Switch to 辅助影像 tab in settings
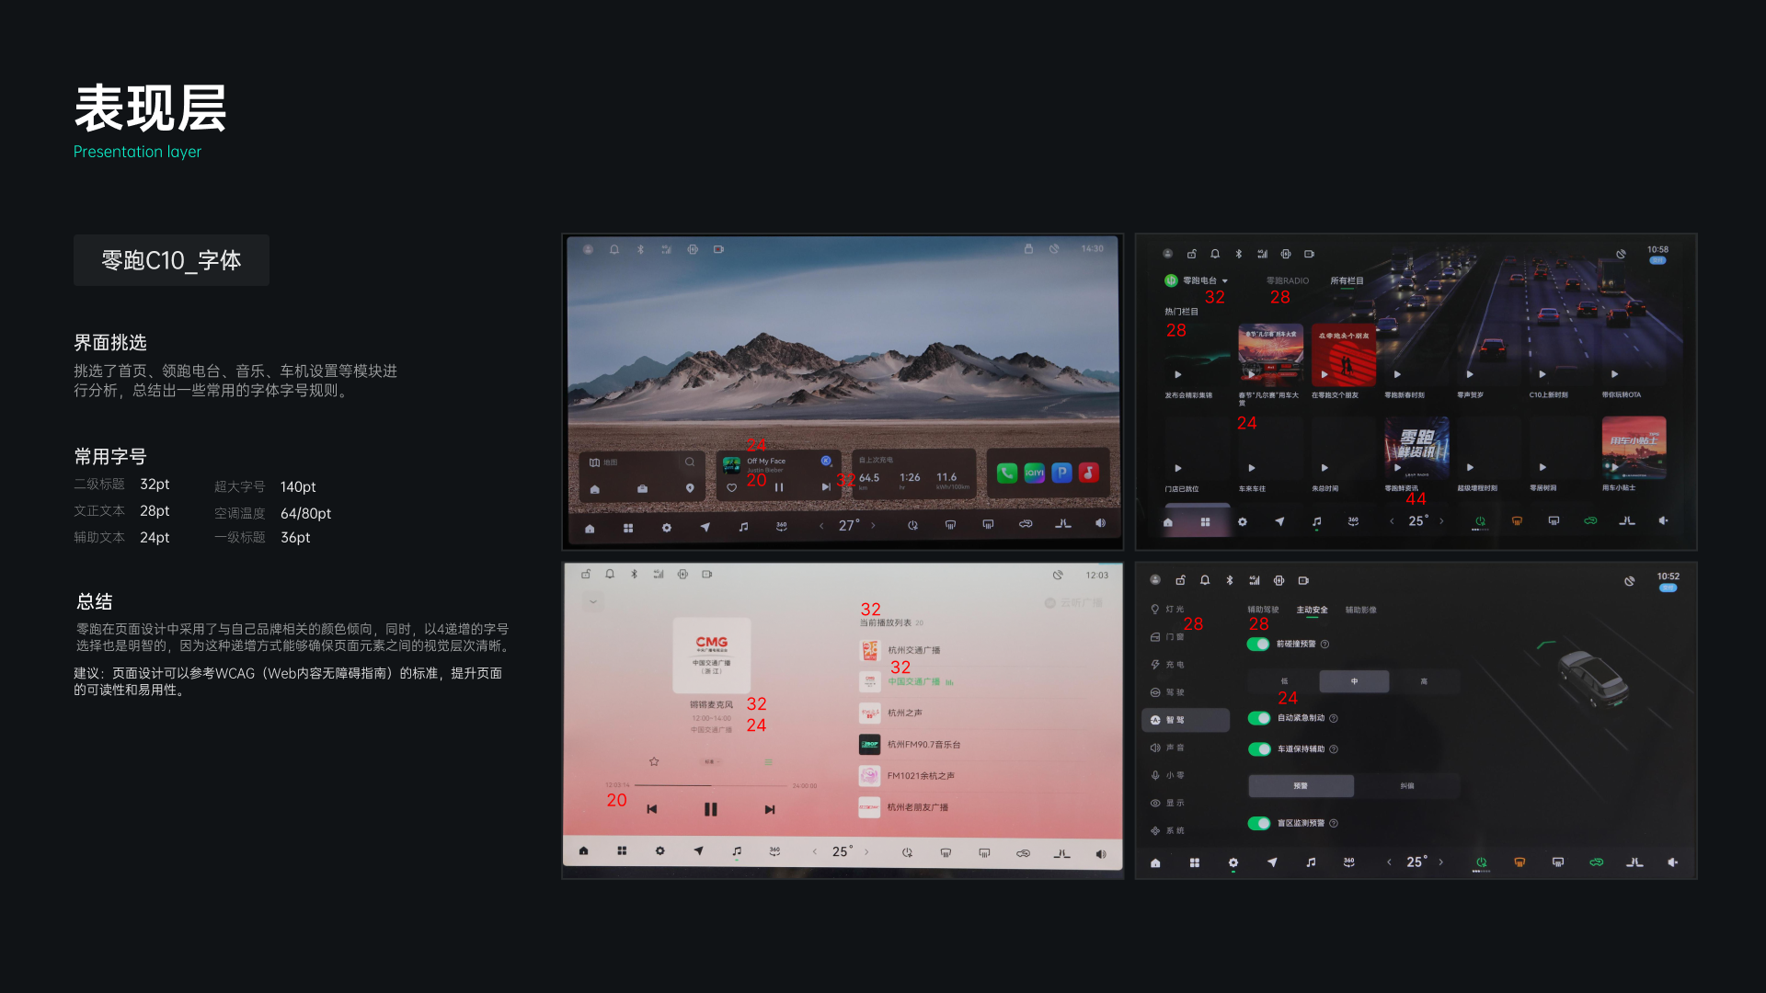Image resolution: width=1766 pixels, height=993 pixels. coord(1360,610)
